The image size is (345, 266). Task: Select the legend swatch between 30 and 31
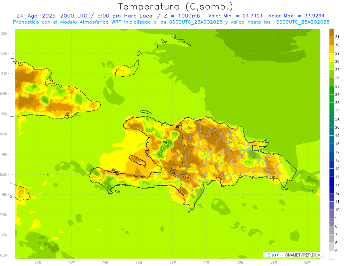(x=331, y=41)
